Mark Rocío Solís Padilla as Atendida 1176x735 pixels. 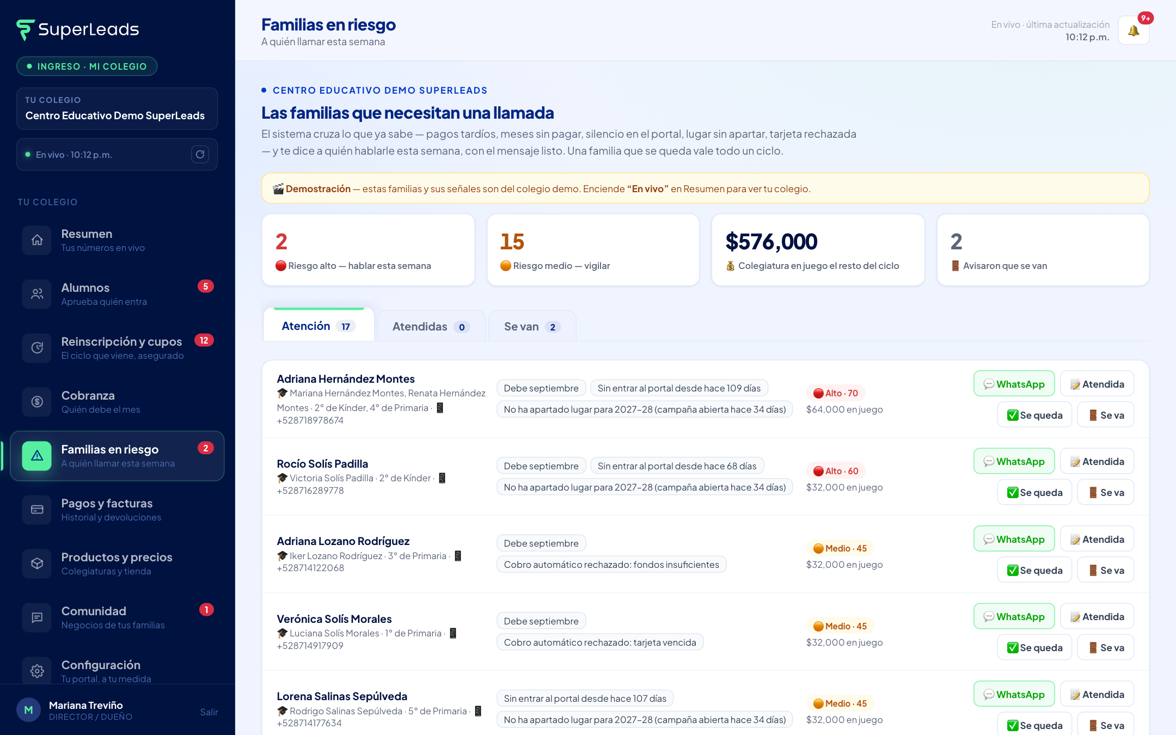tap(1097, 461)
